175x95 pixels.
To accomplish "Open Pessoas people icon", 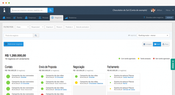I will [40, 18].
